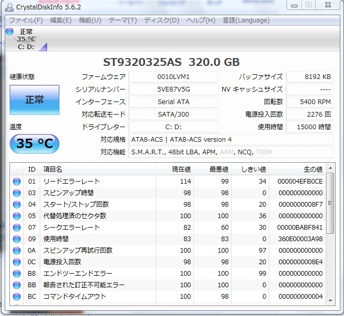Click the 項目名 column header
Screen dimensions: 344x316
coord(52,169)
